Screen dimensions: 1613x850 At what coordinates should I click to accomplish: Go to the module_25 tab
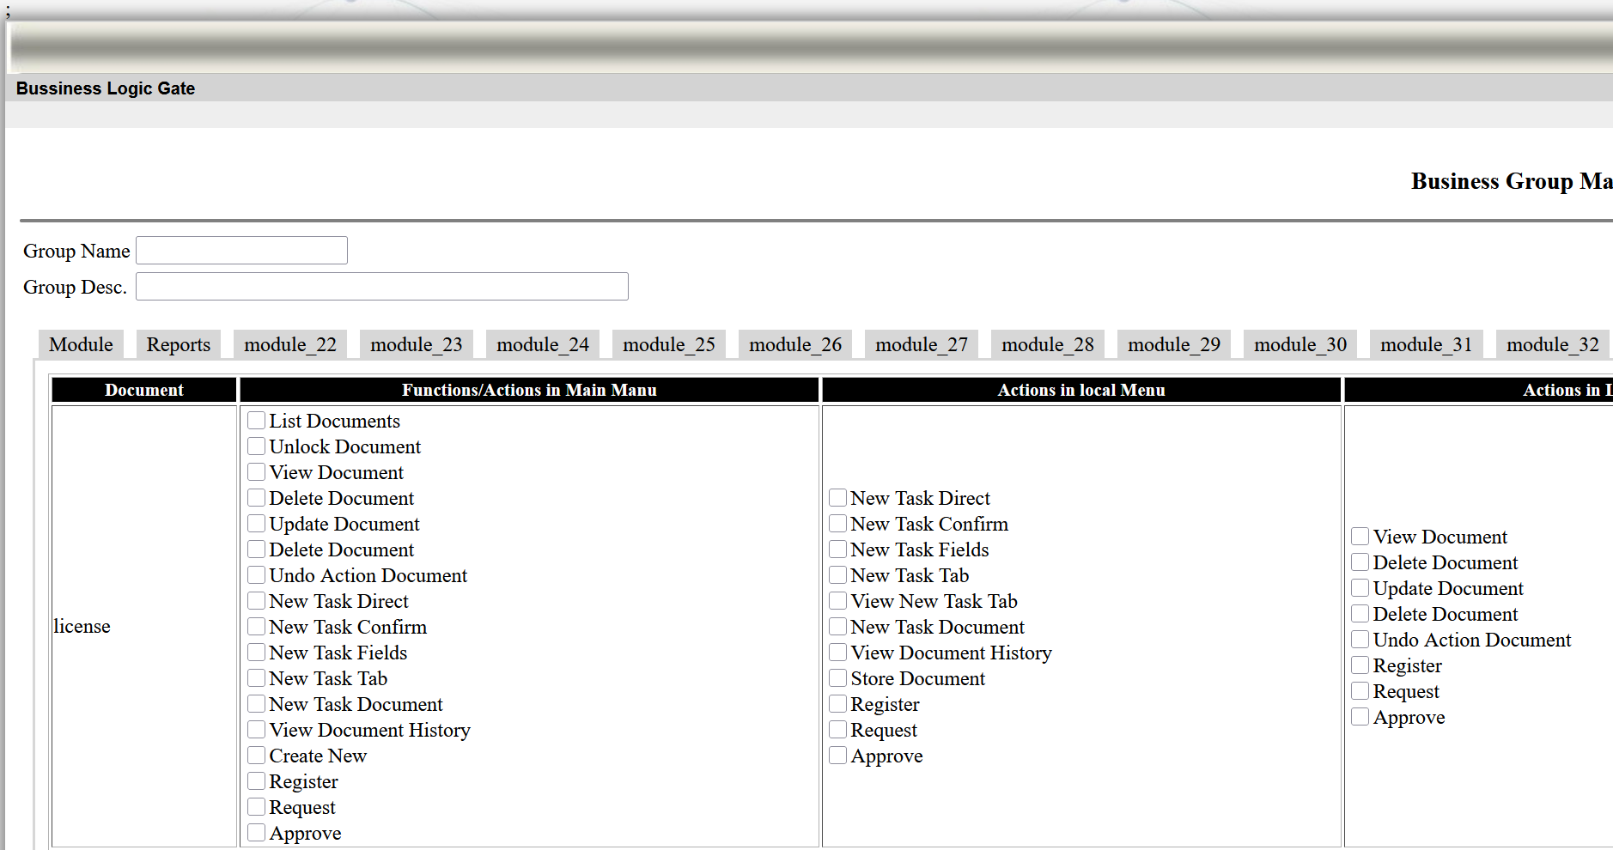point(669,344)
